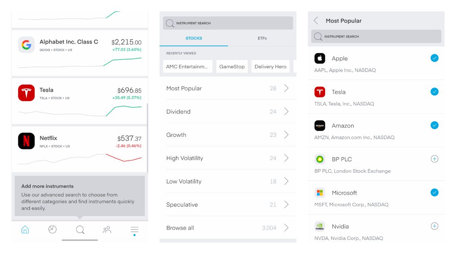The width and height of the screenshot is (456, 254).
Task: Open the hamburger menu icon
Action: tap(135, 230)
